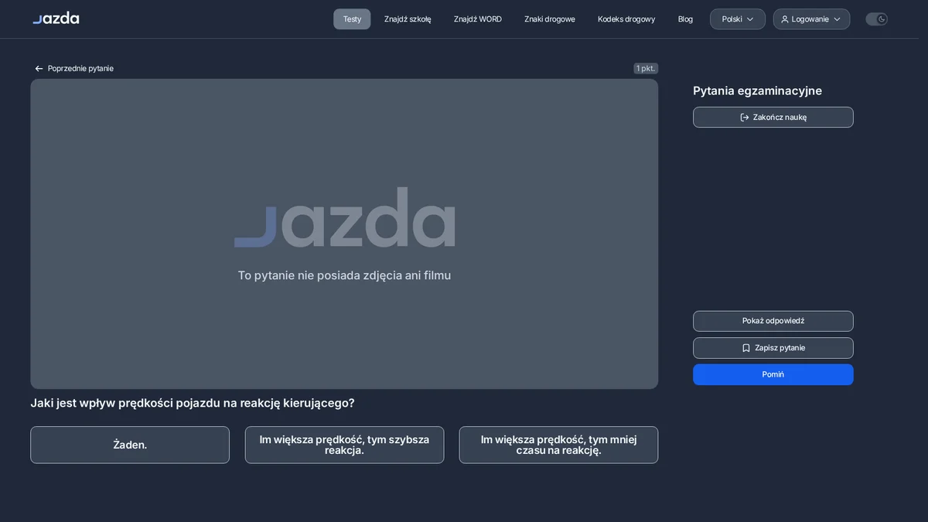928x522 pixels.
Task: Toggle the dark mode switch
Action: (876, 19)
